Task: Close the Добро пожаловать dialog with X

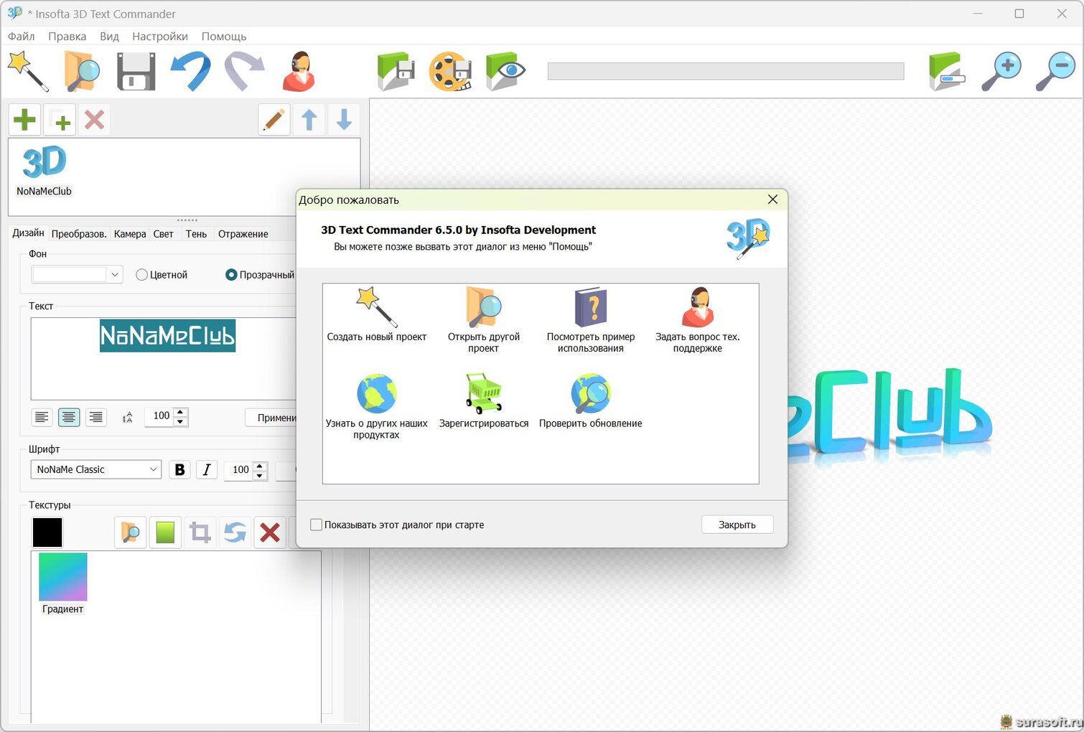Action: [x=772, y=200]
